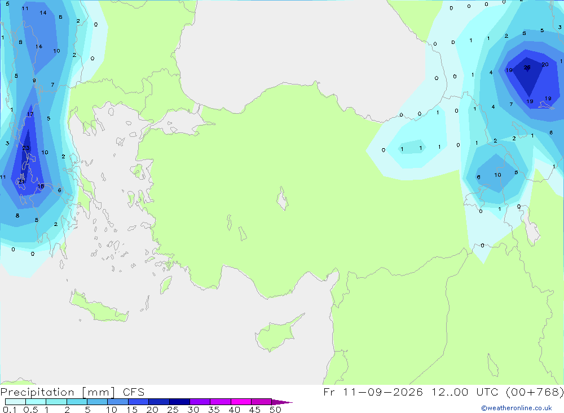Screen dimensions: 564x413
Task: Click the 2–5 mm light blue legend swatch
Action: pos(77,402)
